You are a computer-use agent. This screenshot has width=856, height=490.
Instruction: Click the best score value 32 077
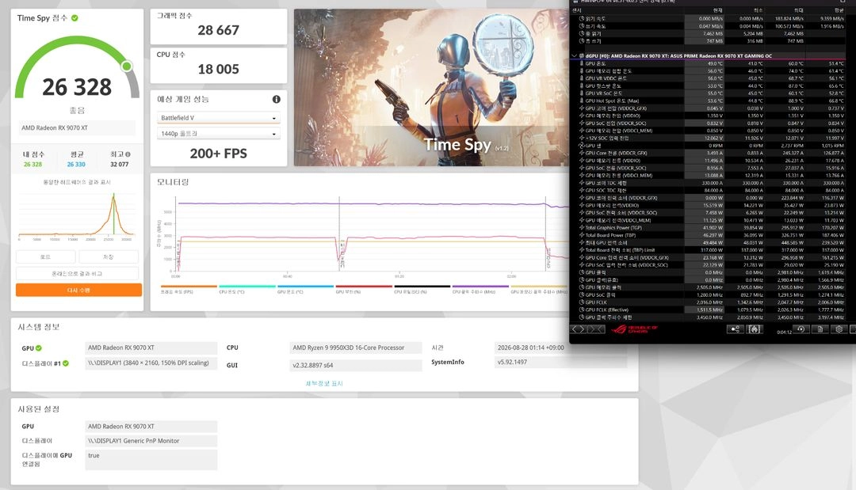119,164
